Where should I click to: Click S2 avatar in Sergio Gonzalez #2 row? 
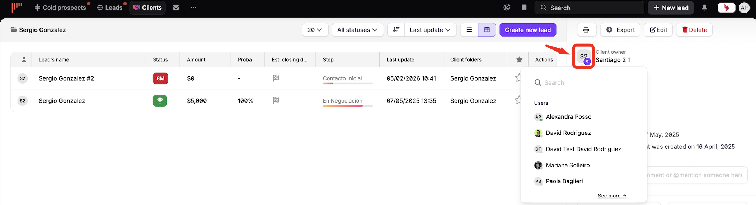pyautogui.click(x=23, y=78)
